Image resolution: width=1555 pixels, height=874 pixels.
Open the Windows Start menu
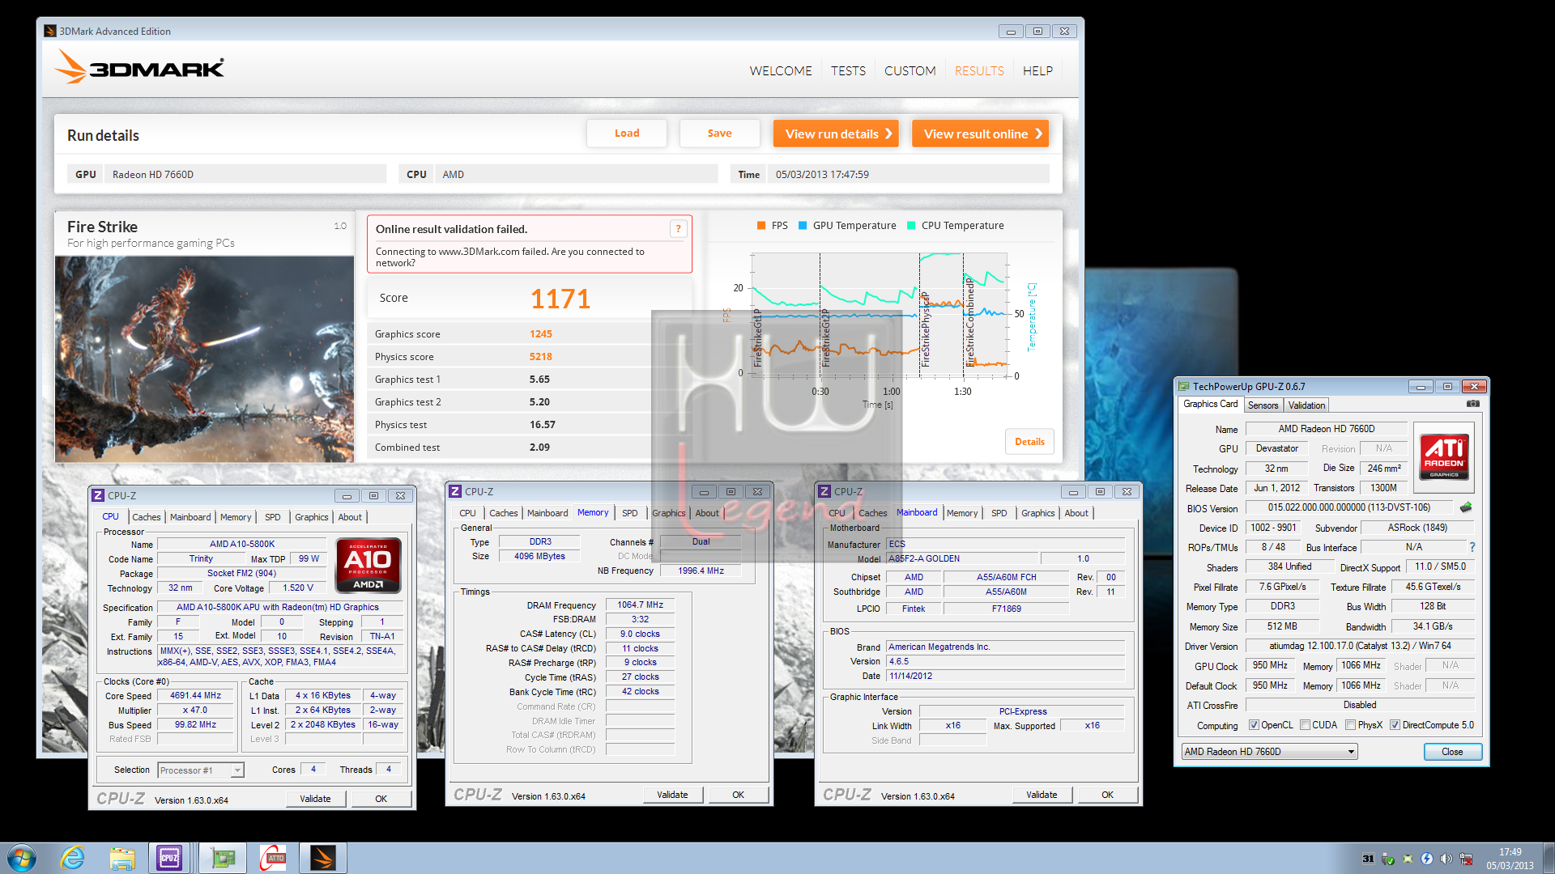(22, 858)
